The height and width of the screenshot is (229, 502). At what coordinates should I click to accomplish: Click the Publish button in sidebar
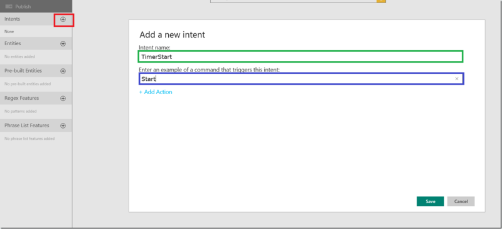(x=36, y=6)
